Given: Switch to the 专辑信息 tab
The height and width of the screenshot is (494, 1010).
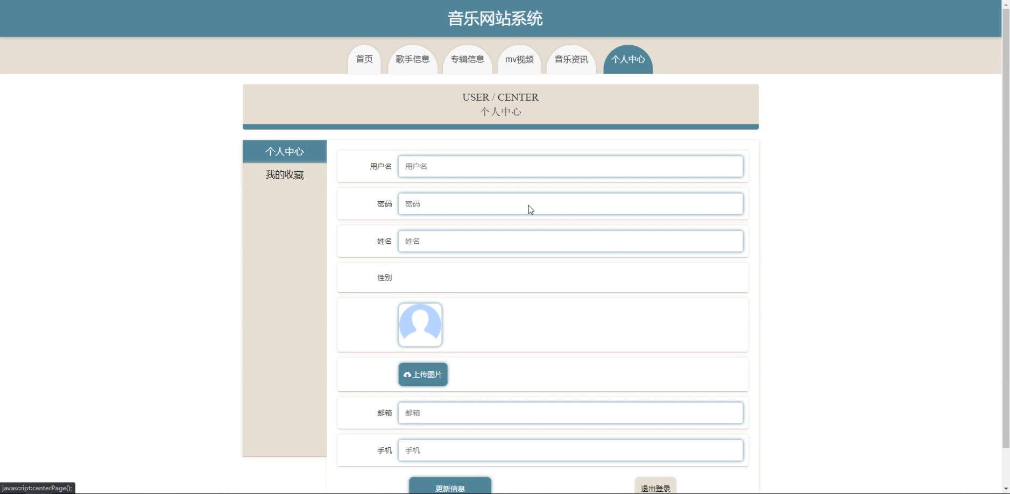Looking at the screenshot, I should coord(467,59).
